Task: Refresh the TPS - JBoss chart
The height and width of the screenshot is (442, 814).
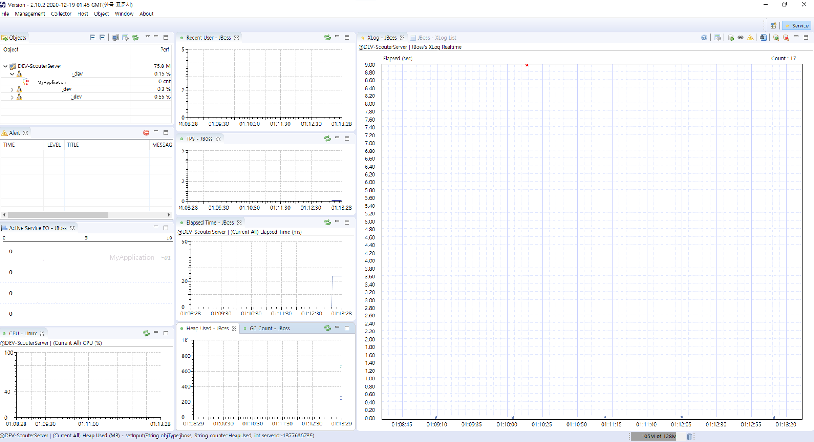Action: coord(327,139)
